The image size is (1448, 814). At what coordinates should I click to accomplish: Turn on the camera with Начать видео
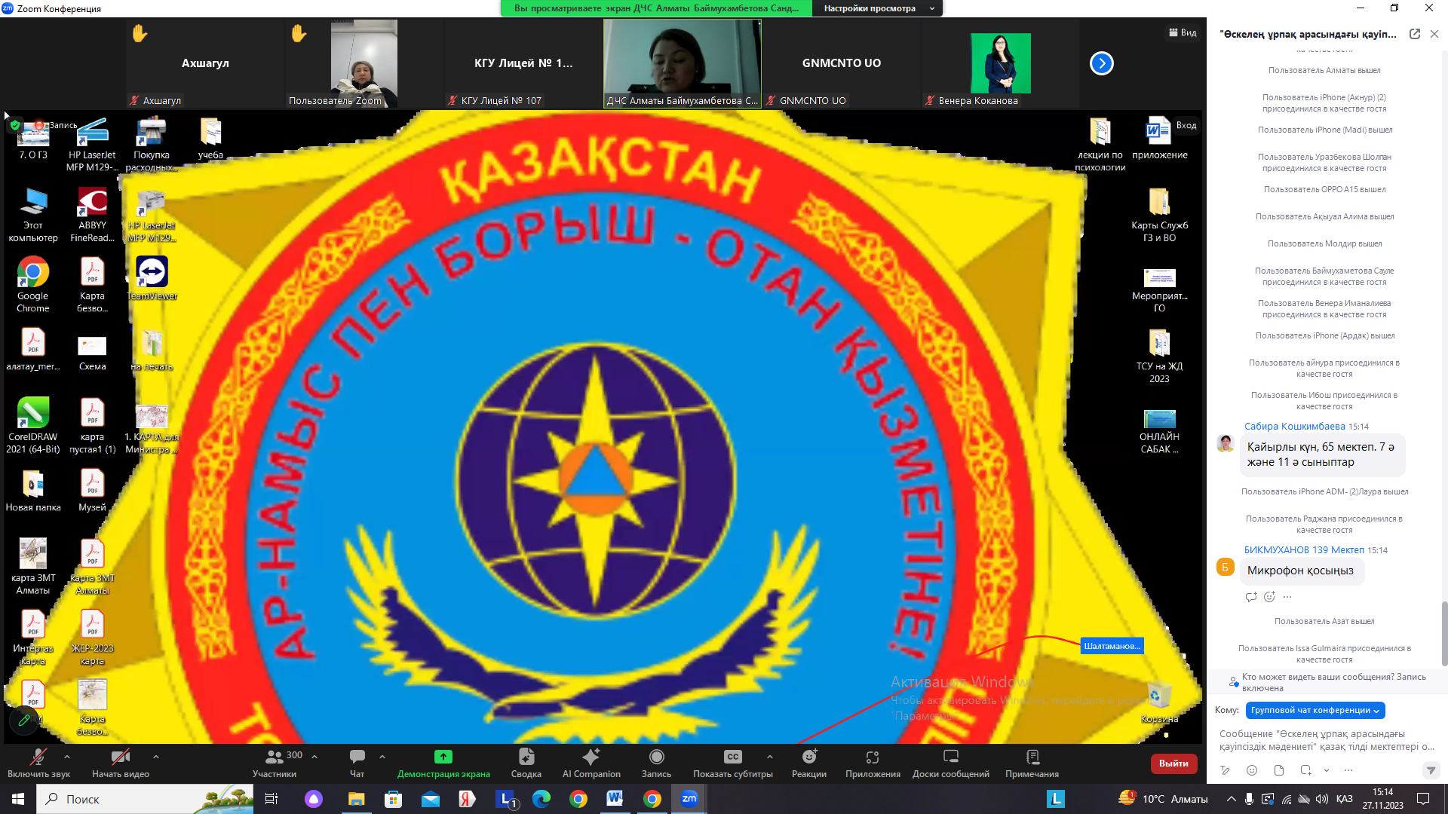click(121, 763)
